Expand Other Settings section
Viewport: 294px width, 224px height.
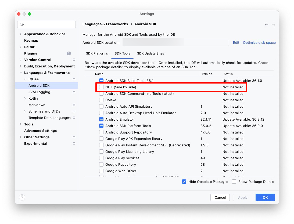tap(21, 137)
